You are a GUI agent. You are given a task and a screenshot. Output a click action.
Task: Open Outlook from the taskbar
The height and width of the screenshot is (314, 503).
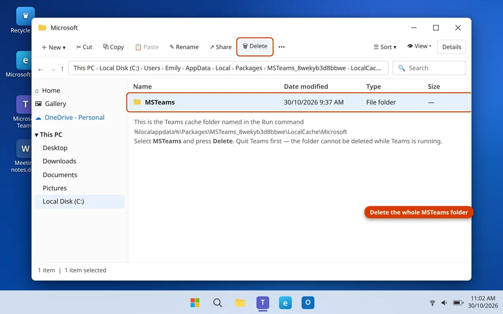click(307, 302)
